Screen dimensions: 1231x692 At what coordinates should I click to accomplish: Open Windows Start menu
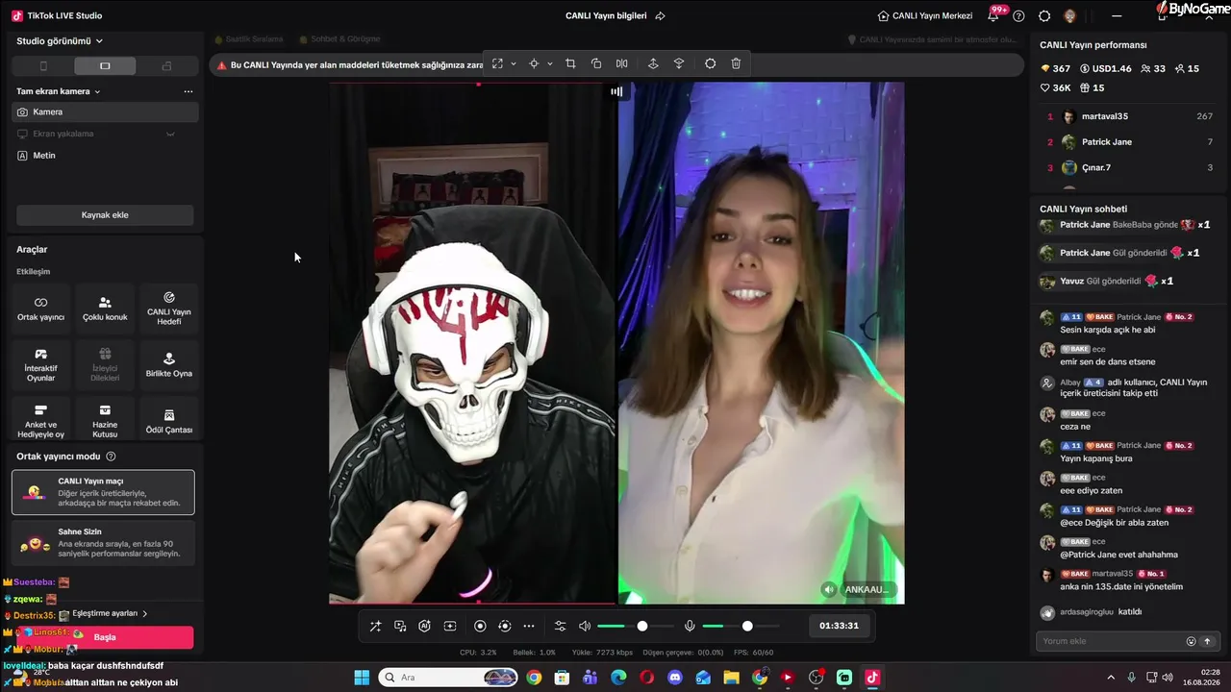tap(362, 678)
